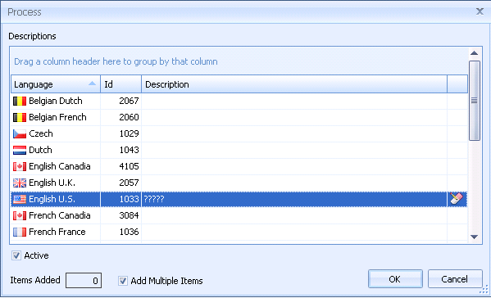The image size is (491, 298).
Task: Click the Id column header
Action: click(120, 84)
